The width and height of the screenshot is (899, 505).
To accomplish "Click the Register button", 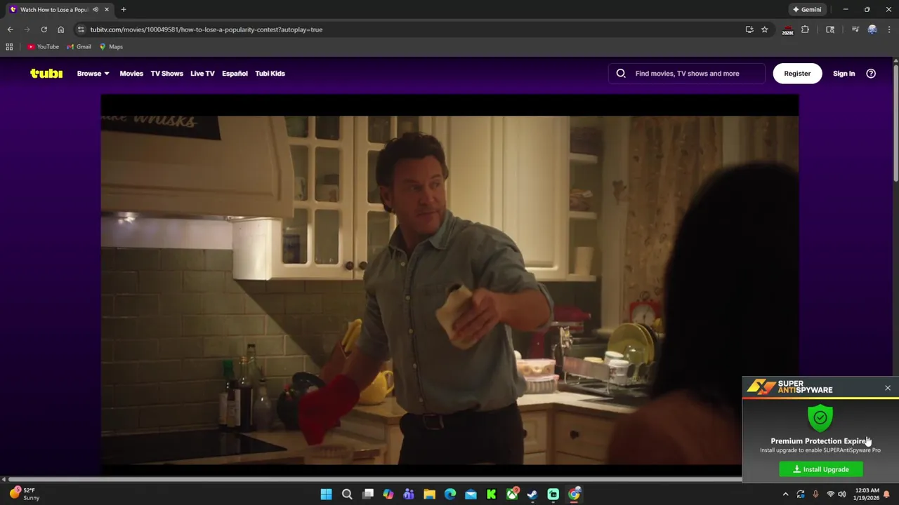I will click(797, 73).
